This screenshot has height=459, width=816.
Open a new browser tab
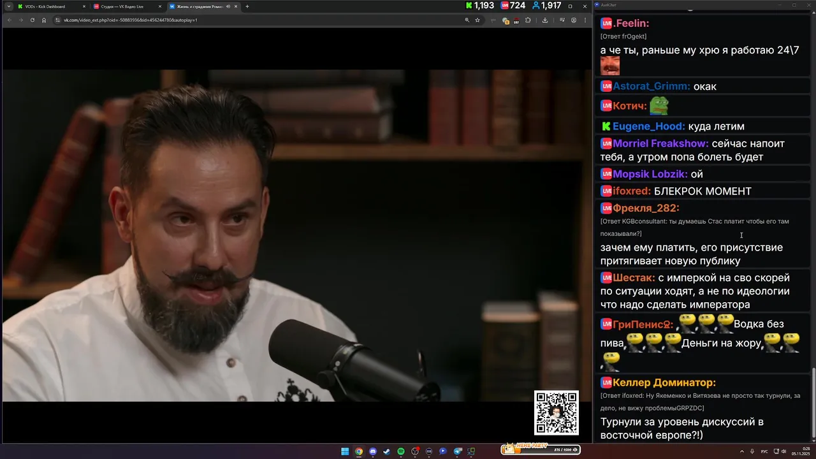247,6
